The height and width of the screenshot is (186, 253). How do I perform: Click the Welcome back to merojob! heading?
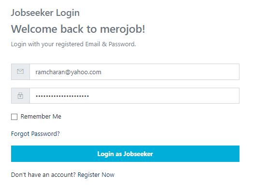click(x=78, y=29)
